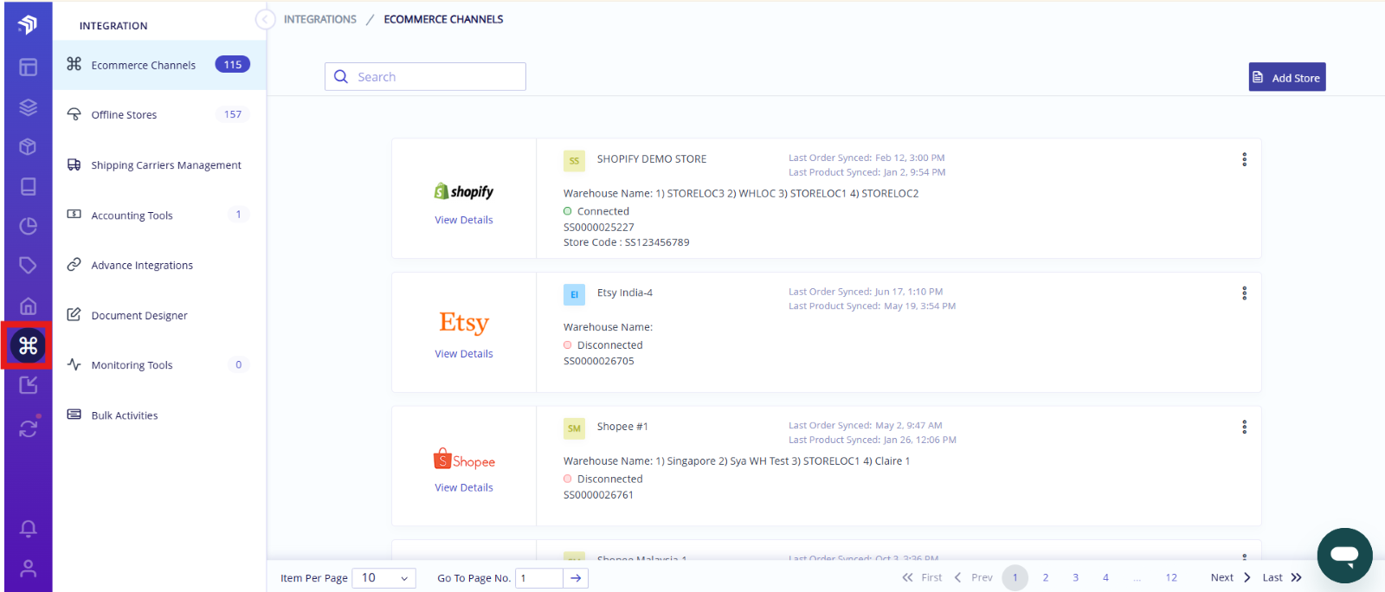
Task: Open the stacked layers icon in left rail
Action: (x=28, y=107)
